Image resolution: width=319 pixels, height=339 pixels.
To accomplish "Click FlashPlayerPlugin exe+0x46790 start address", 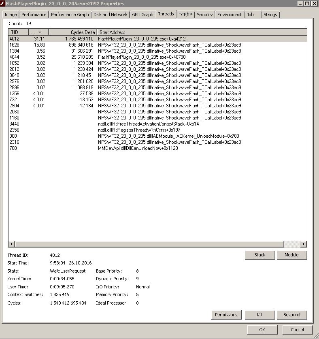I will tap(142, 57).
